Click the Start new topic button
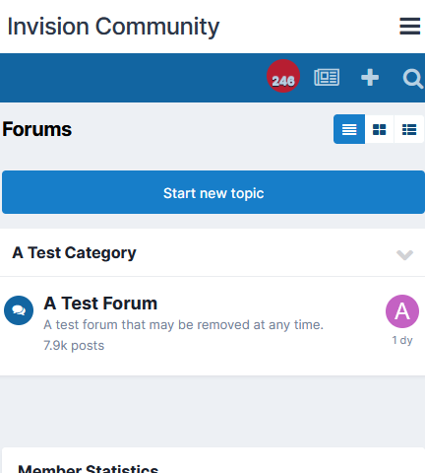The height and width of the screenshot is (473, 425). [x=213, y=192]
